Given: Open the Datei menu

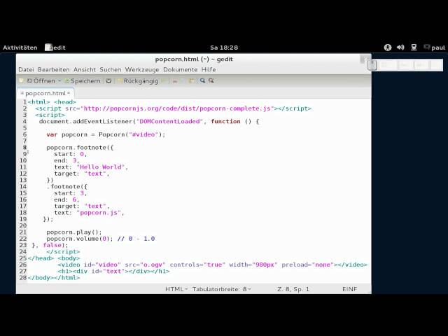Looking at the screenshot, I should pyautogui.click(x=26, y=69).
